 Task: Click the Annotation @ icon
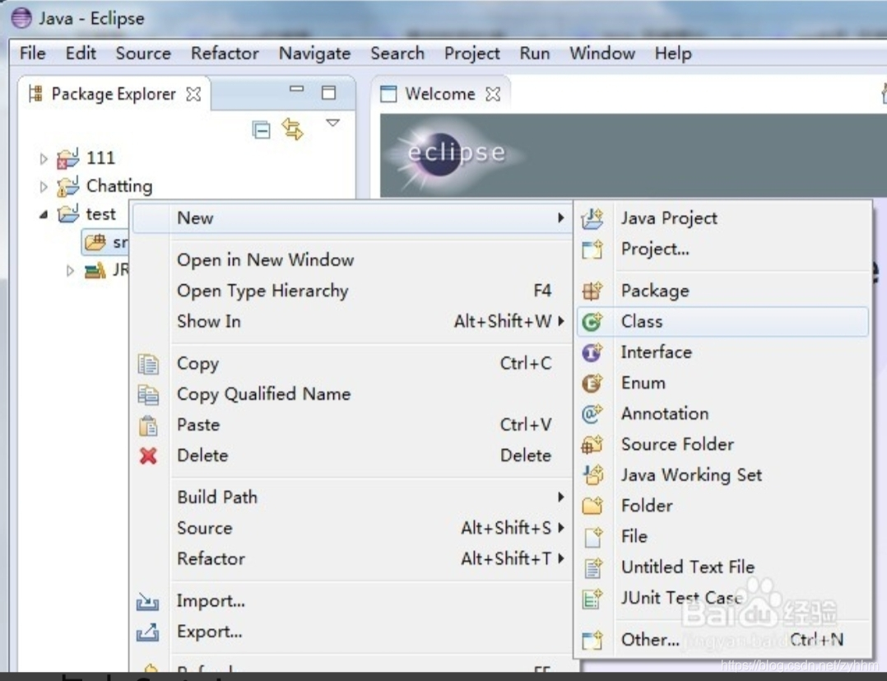coord(592,414)
